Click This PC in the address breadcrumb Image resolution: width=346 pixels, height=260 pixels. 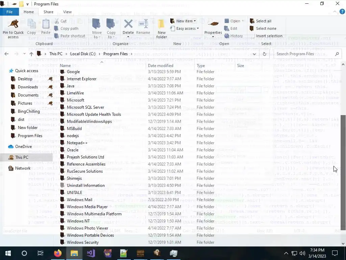point(56,54)
